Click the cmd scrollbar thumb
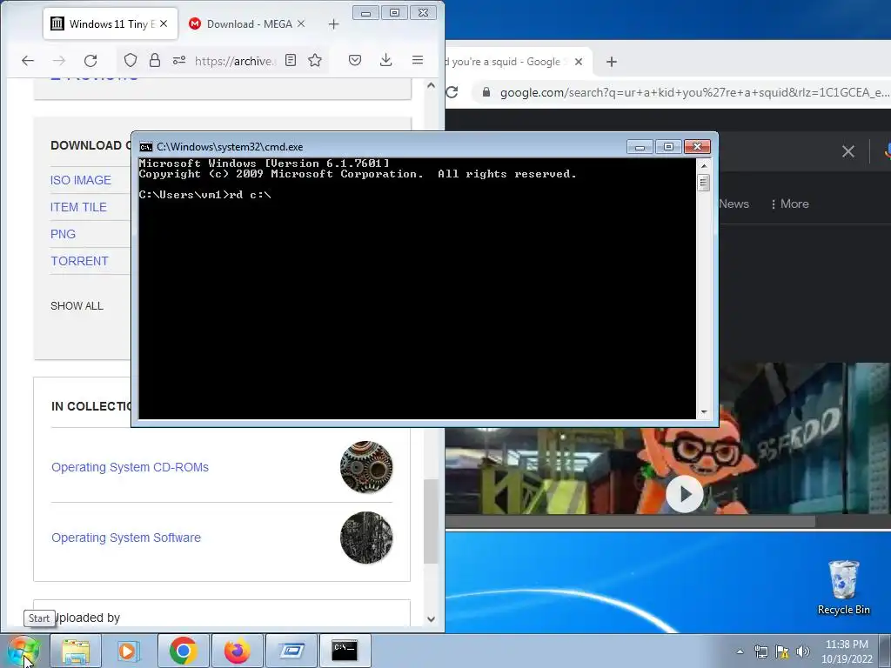 pyautogui.click(x=703, y=183)
